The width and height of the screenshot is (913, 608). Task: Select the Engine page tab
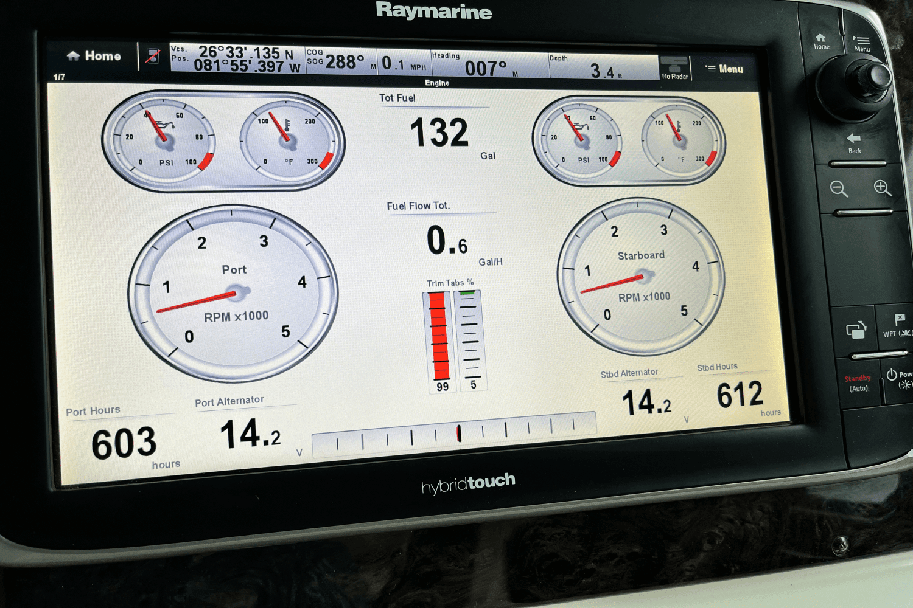(436, 83)
